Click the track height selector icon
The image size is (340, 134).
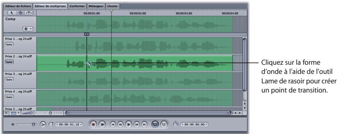click(x=27, y=113)
